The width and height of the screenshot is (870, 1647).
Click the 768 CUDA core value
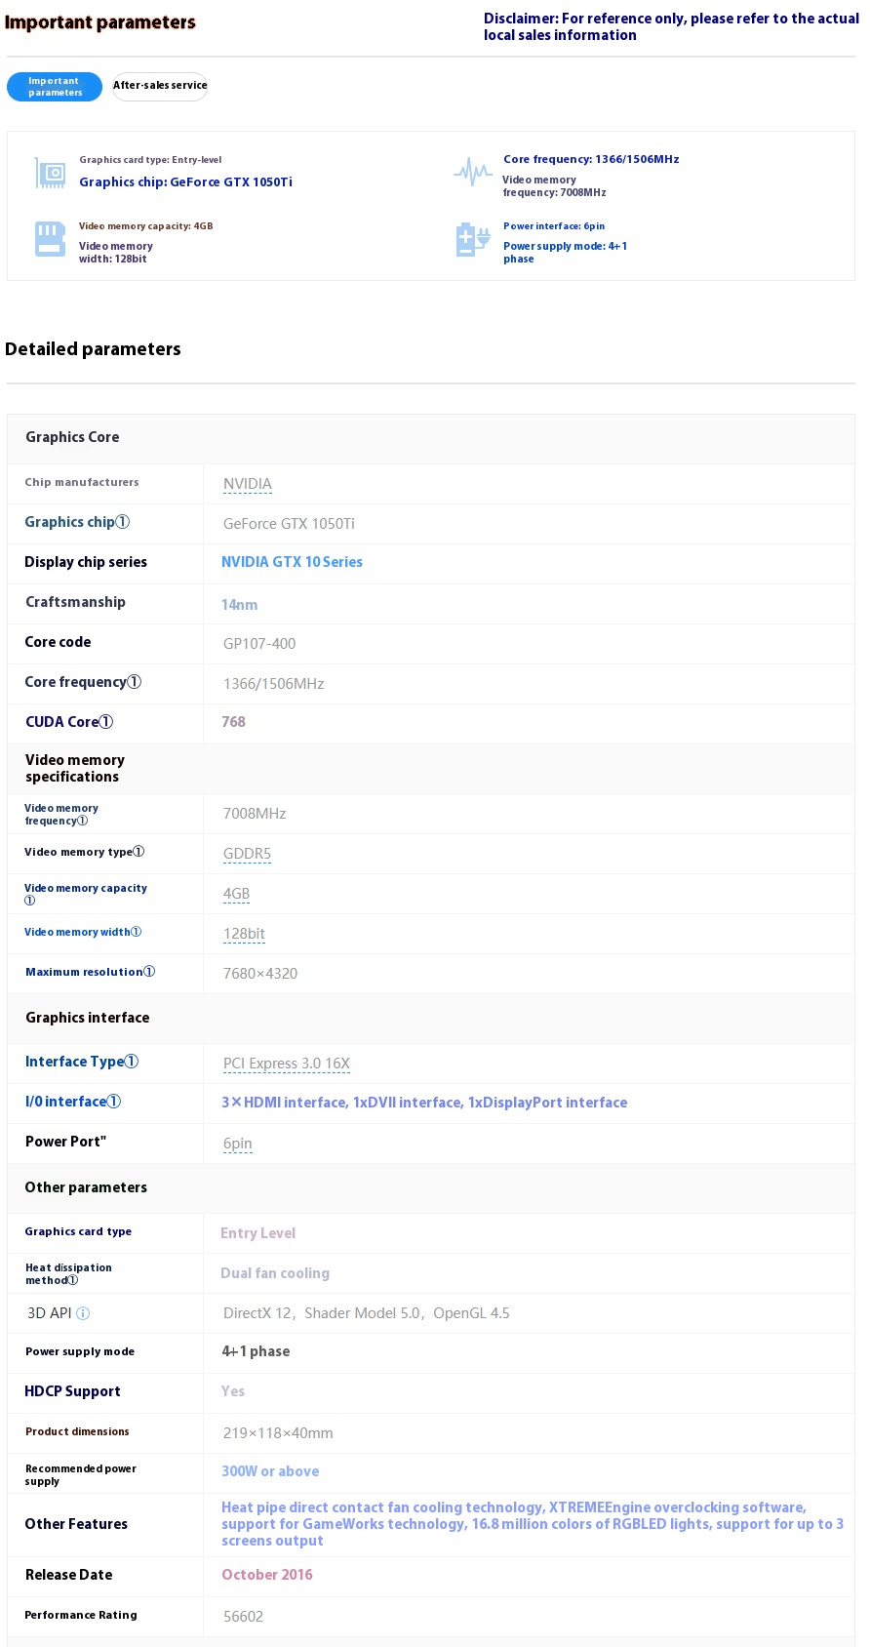pyautogui.click(x=233, y=722)
